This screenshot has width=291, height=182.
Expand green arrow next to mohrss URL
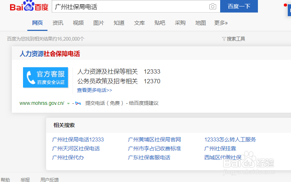pyautogui.click(x=68, y=103)
